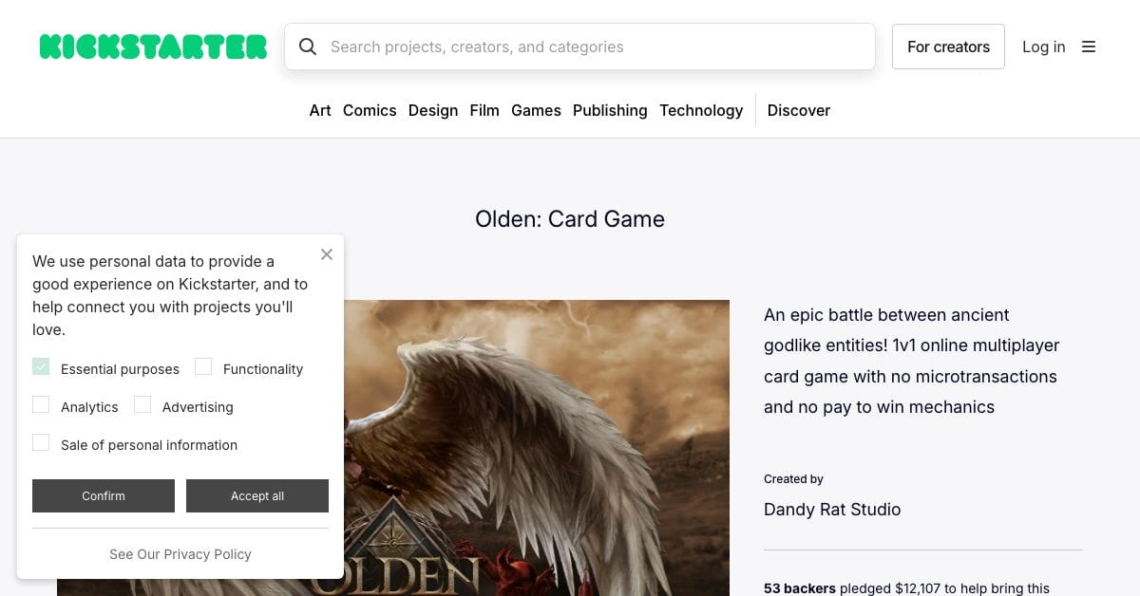The image size is (1140, 596).
Task: Click the Log in link
Action: pyautogui.click(x=1043, y=47)
